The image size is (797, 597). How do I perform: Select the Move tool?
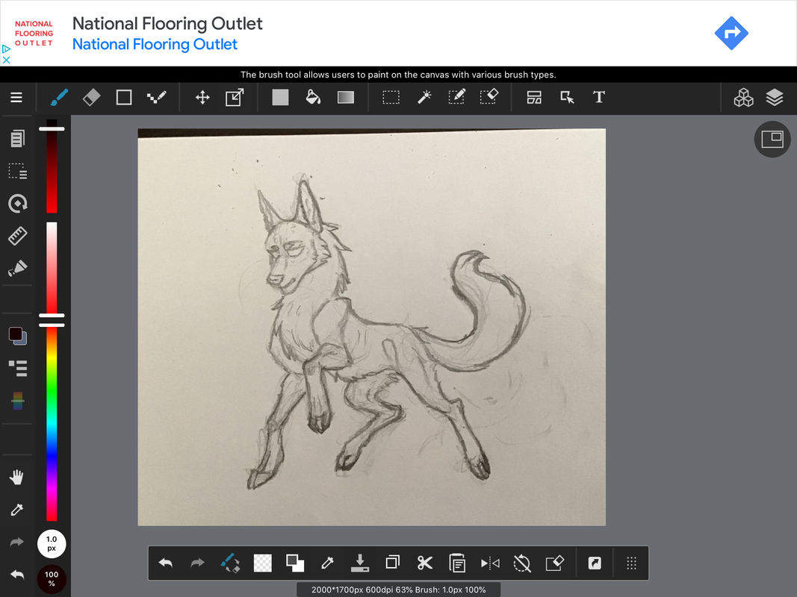pos(203,98)
